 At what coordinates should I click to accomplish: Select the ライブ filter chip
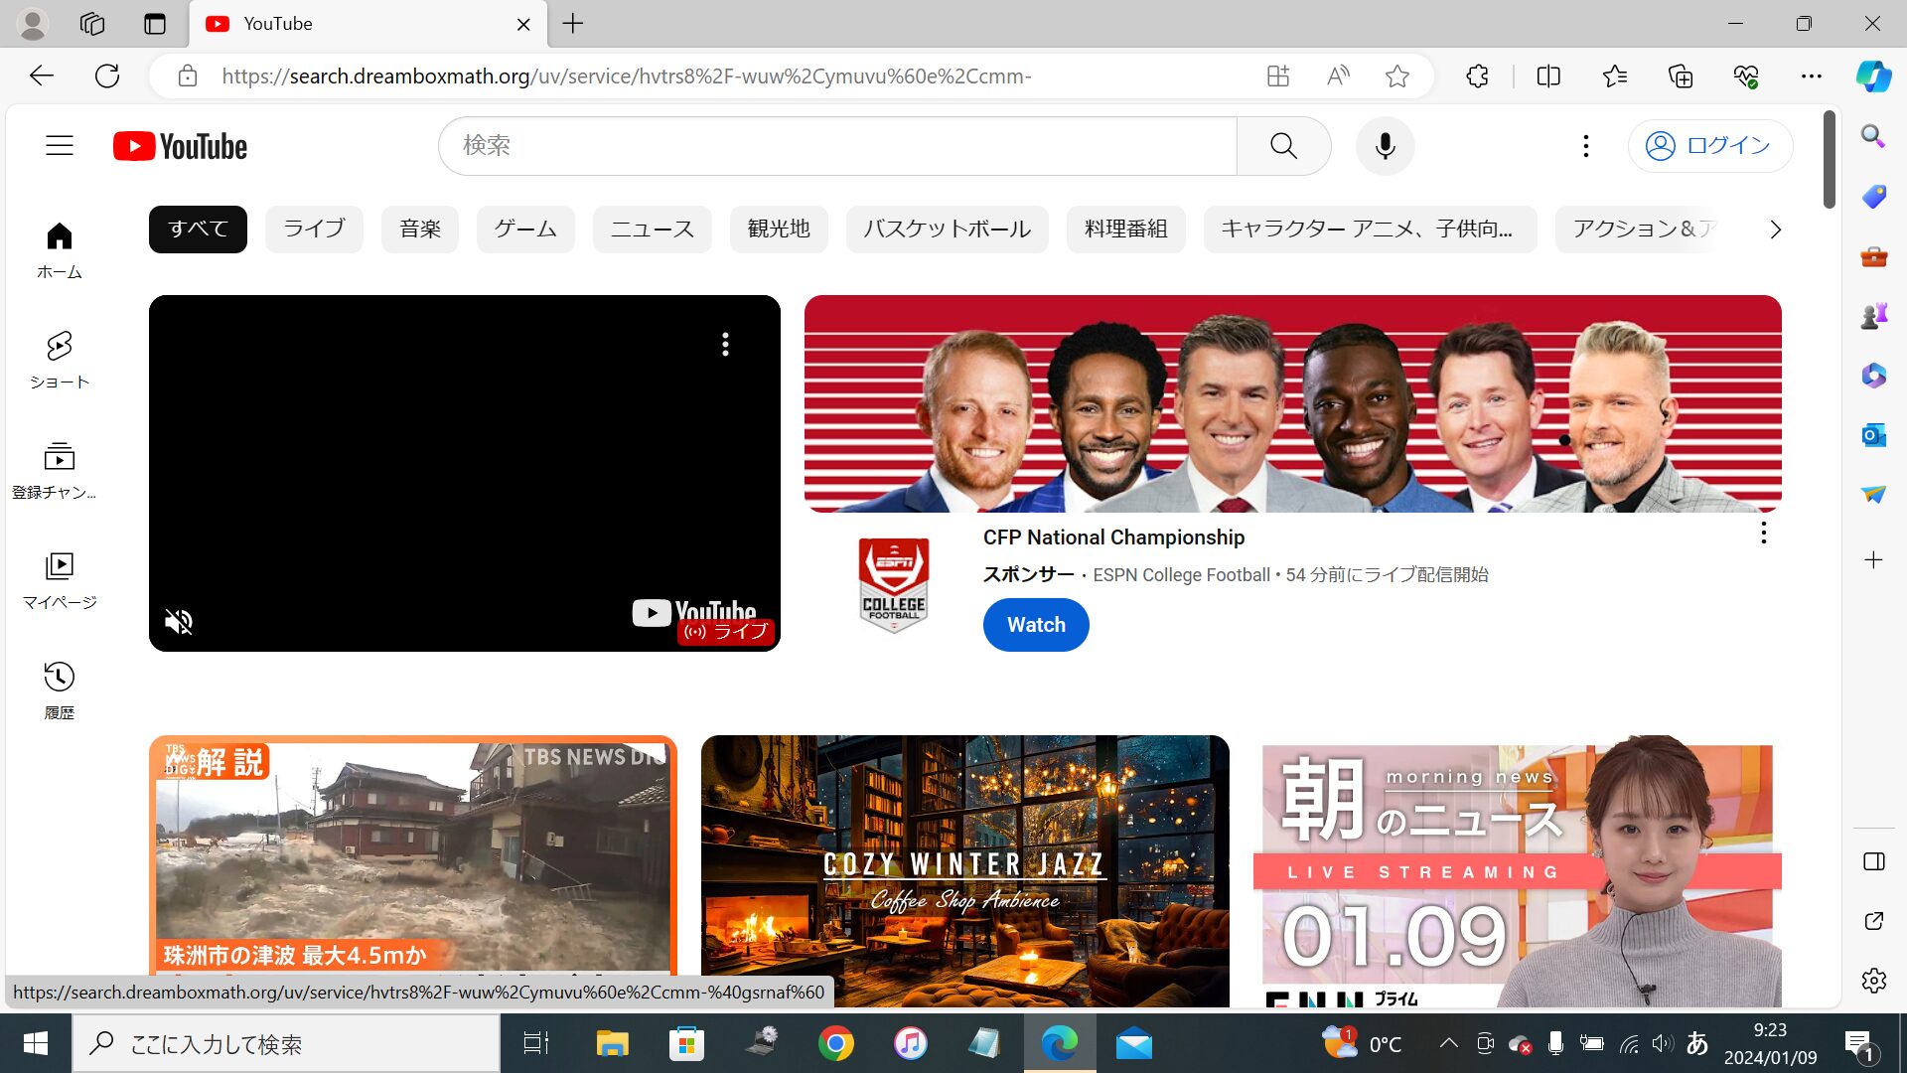point(313,229)
